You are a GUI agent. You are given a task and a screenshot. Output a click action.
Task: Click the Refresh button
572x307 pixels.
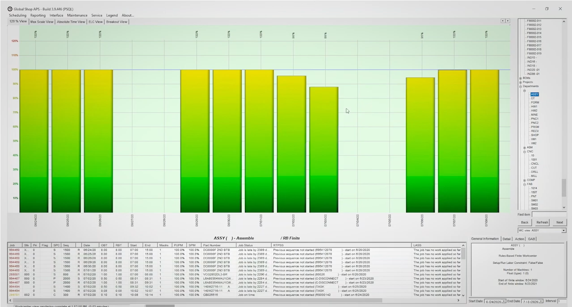[542, 222]
